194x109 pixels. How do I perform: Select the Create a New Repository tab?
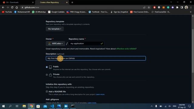point(52,2)
